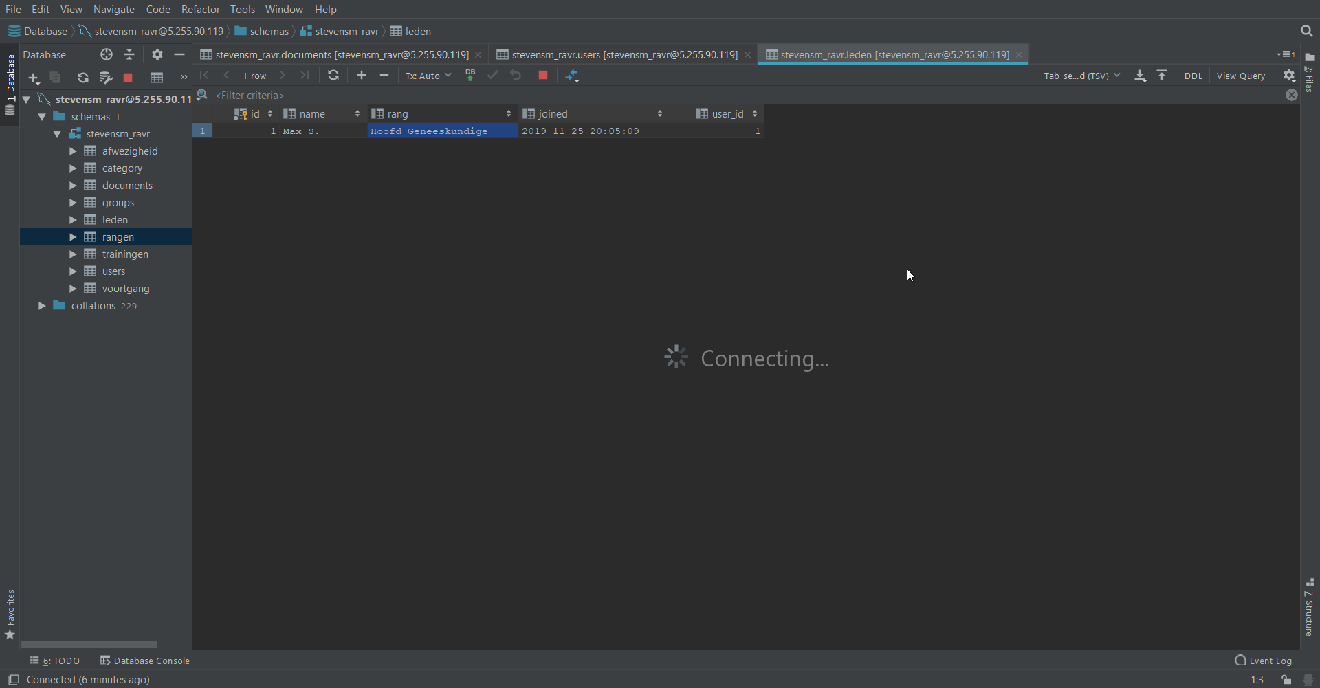Open the Tx: Auto transaction dropdown
The height and width of the screenshot is (688, 1320).
(x=428, y=76)
